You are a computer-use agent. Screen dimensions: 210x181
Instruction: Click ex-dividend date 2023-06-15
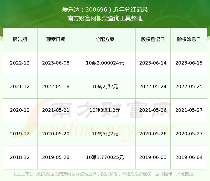tap(189, 63)
